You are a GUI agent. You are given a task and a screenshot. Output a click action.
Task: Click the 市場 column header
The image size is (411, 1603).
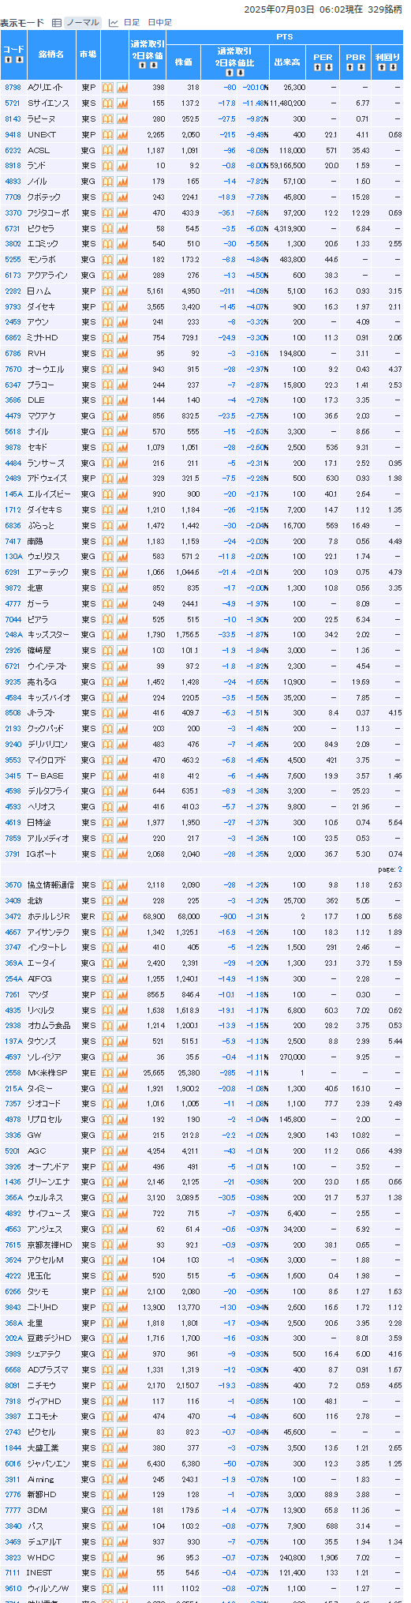pyautogui.click(x=88, y=54)
